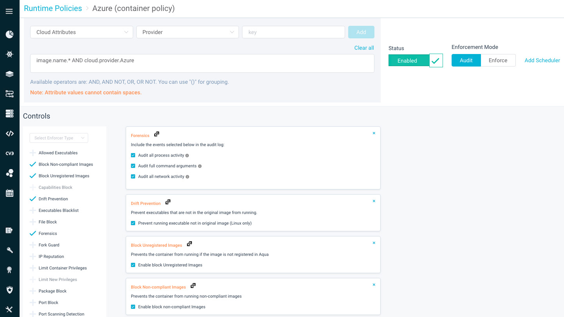Click the layers stack sidebar icon
This screenshot has width=564, height=317.
9,74
